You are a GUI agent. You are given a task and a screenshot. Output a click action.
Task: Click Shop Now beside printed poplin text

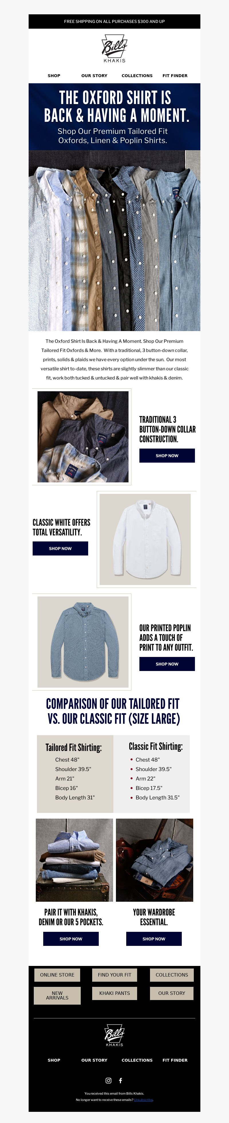(x=167, y=664)
